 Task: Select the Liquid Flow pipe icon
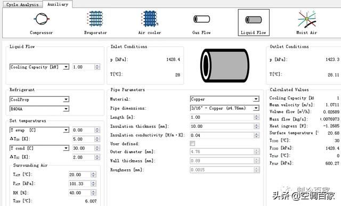[254, 20]
